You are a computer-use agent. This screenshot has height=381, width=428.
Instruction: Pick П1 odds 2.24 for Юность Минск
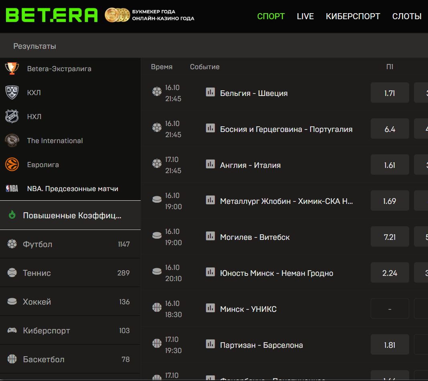[390, 272]
